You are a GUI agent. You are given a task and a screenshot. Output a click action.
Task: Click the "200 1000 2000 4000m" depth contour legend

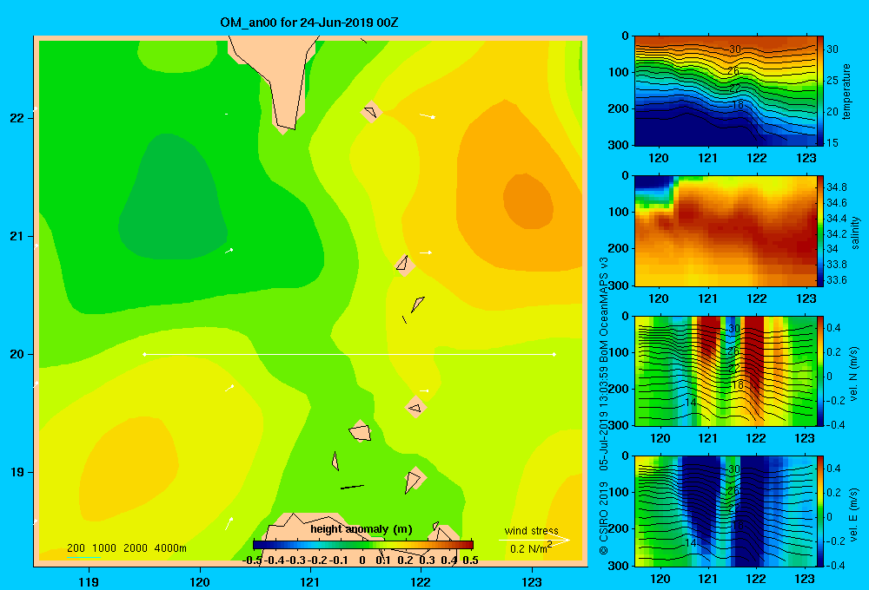(126, 548)
